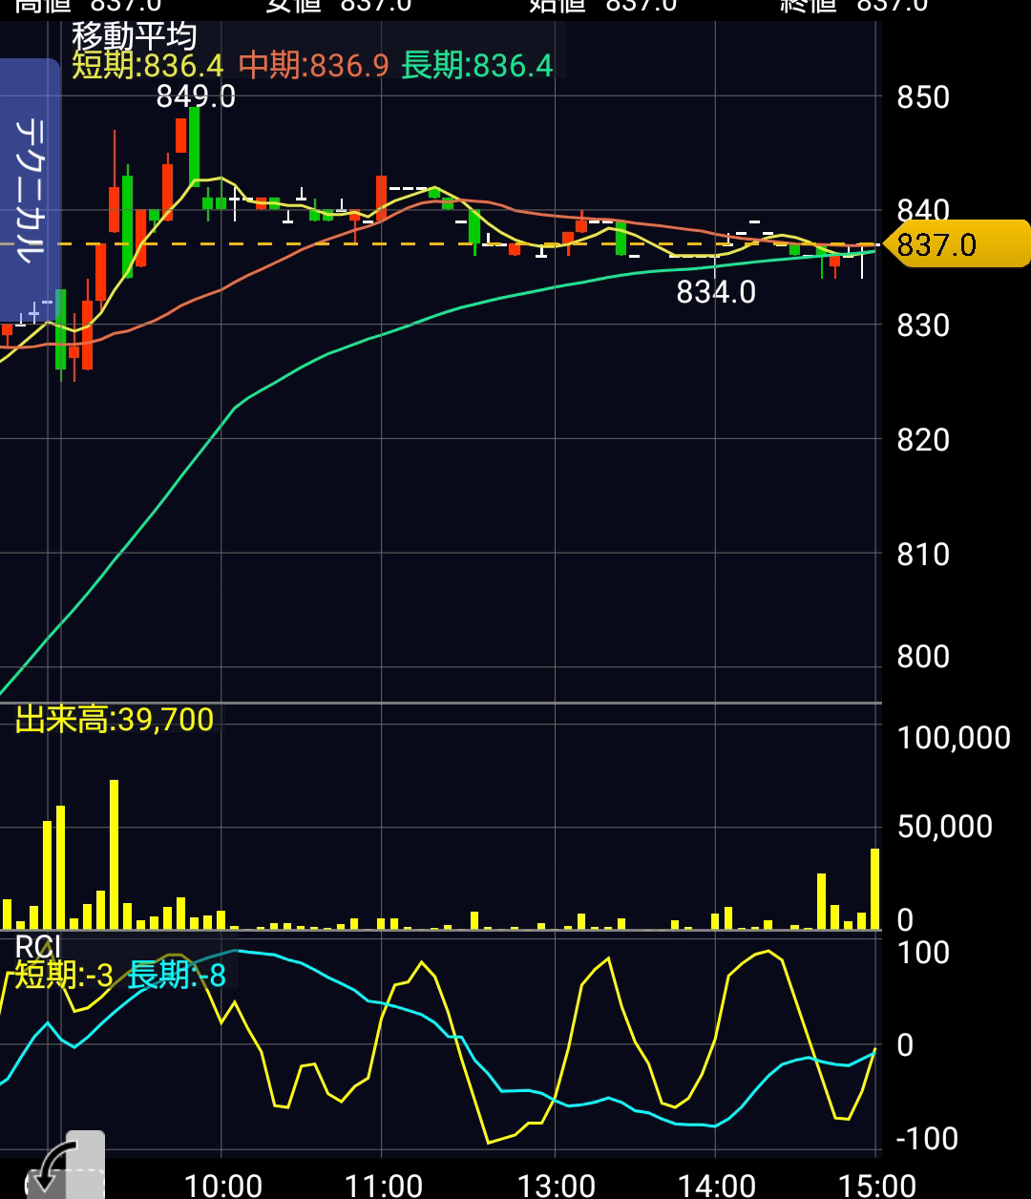The height and width of the screenshot is (1199, 1031).
Task: Tap the 長期:836.4 moving average value
Action: (x=477, y=66)
